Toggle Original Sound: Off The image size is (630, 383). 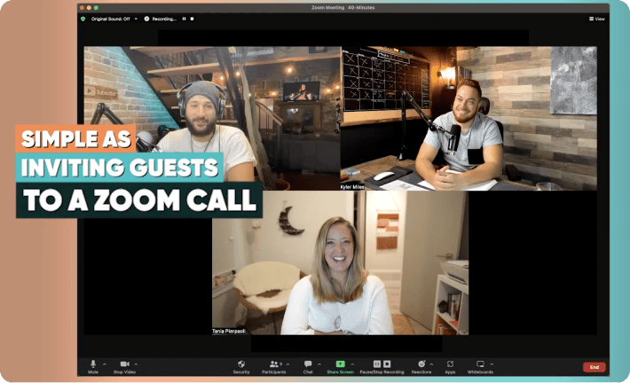click(111, 19)
